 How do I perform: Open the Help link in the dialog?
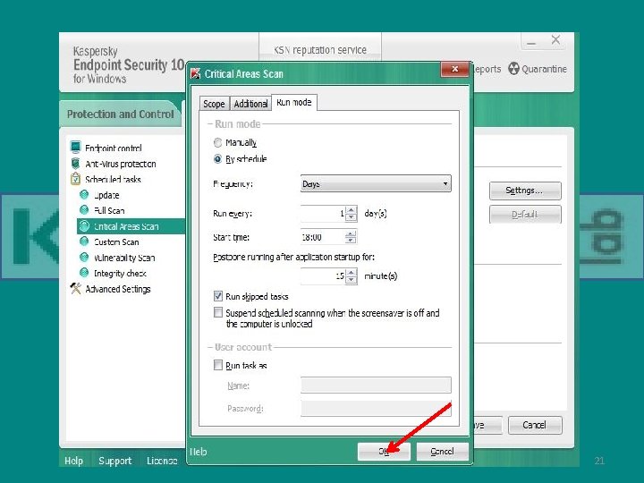coord(198,452)
